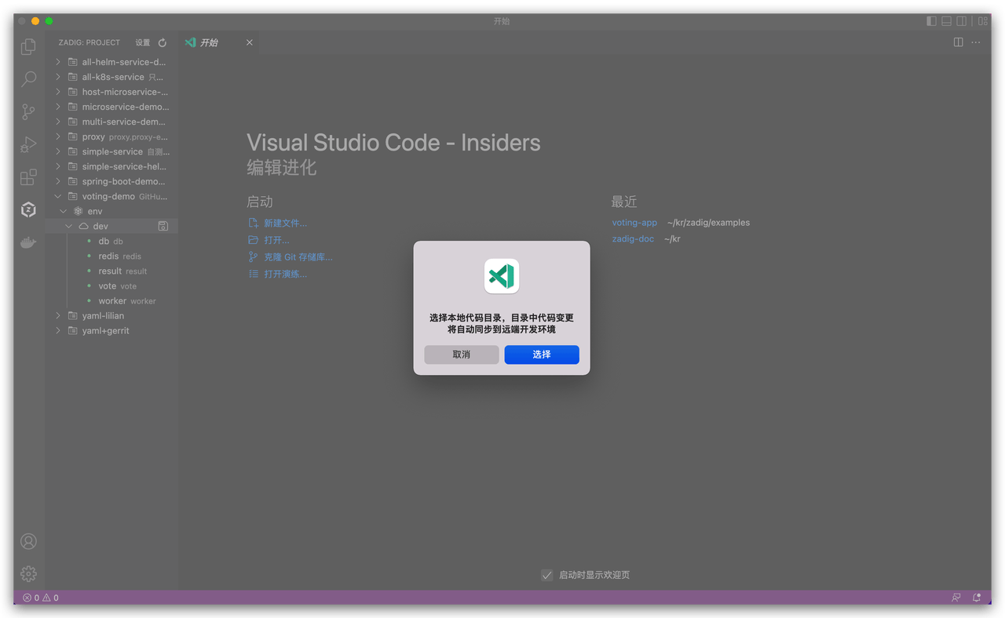
Task: Open the Explorer view in the activity bar
Action: tap(28, 46)
